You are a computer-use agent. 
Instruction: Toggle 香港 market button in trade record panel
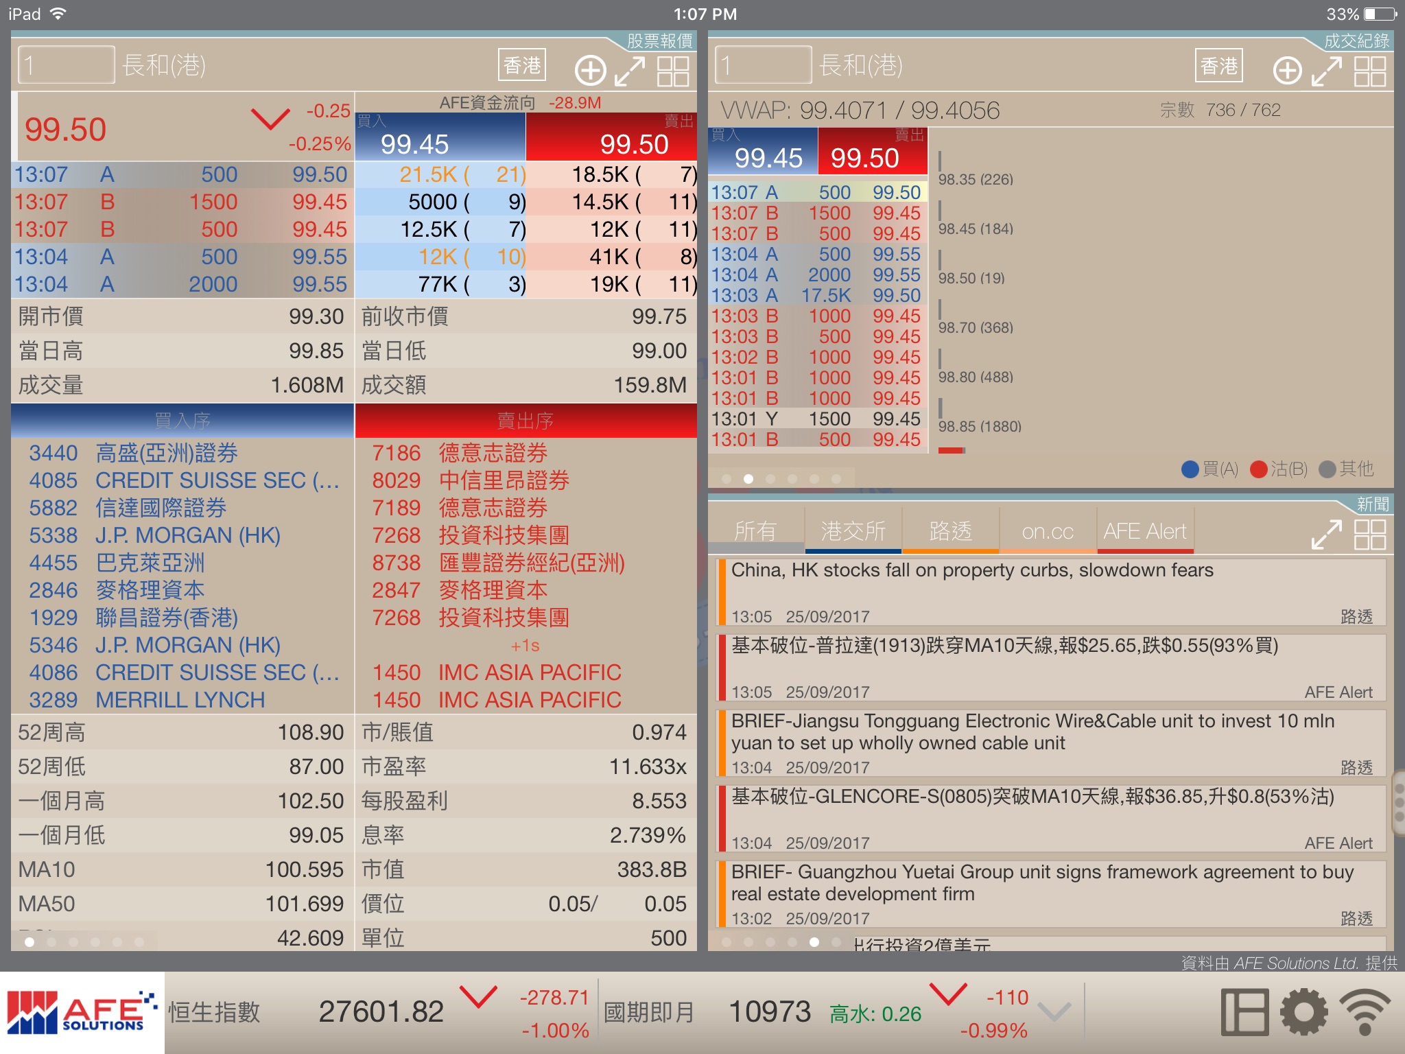point(1219,65)
